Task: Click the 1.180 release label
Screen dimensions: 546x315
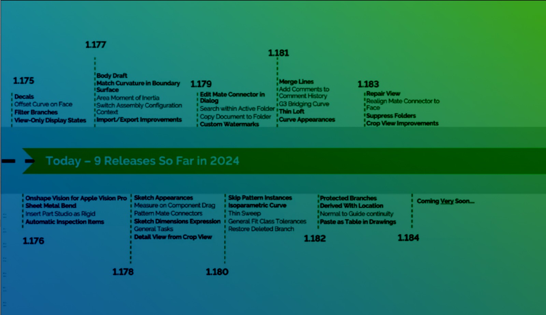Action: click(x=217, y=272)
